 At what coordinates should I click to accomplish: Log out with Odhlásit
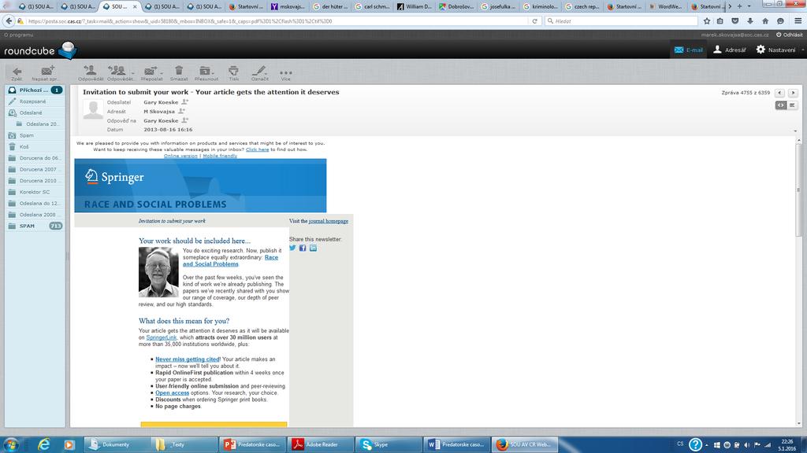pos(789,35)
